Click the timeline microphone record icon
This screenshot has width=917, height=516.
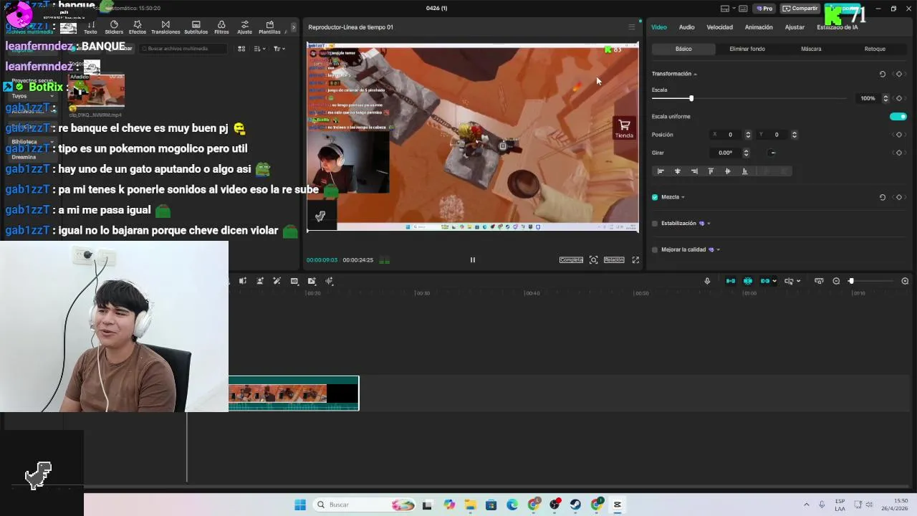pos(707,281)
